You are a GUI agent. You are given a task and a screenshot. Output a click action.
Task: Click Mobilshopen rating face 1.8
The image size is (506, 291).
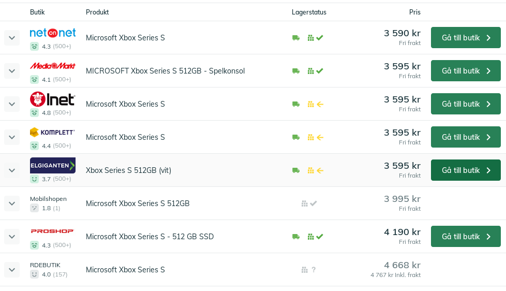tap(35, 208)
